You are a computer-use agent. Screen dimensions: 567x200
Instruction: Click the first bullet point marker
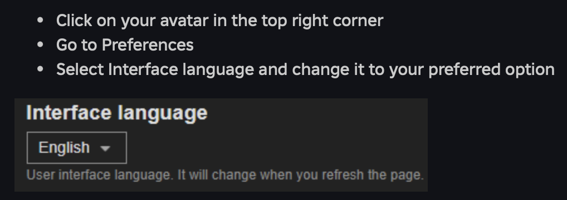tap(40, 21)
